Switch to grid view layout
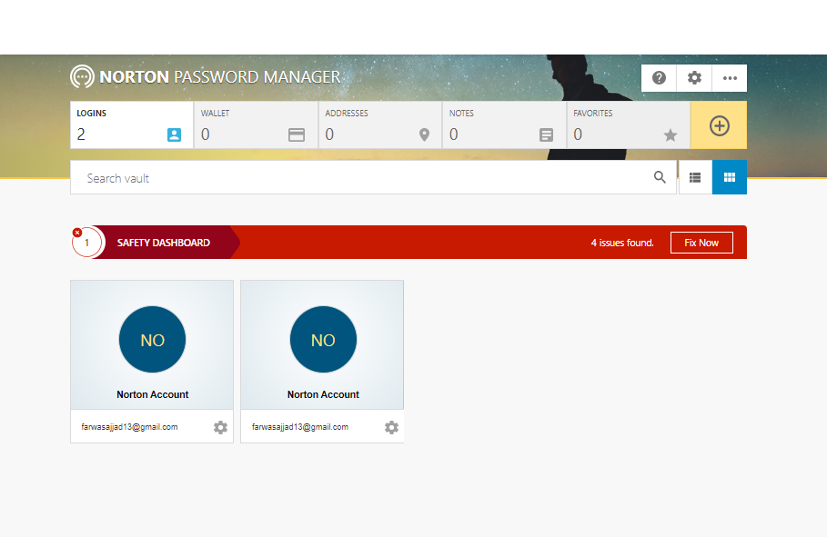Screen dimensions: 827x537 (730, 177)
